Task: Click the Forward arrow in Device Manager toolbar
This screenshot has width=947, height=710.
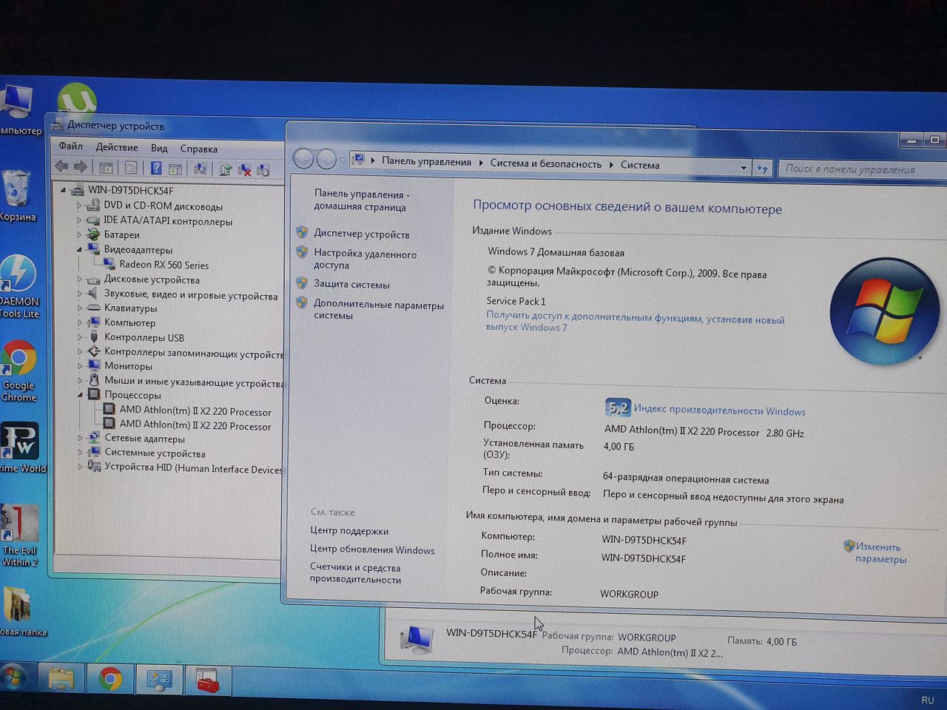Action: point(80,167)
